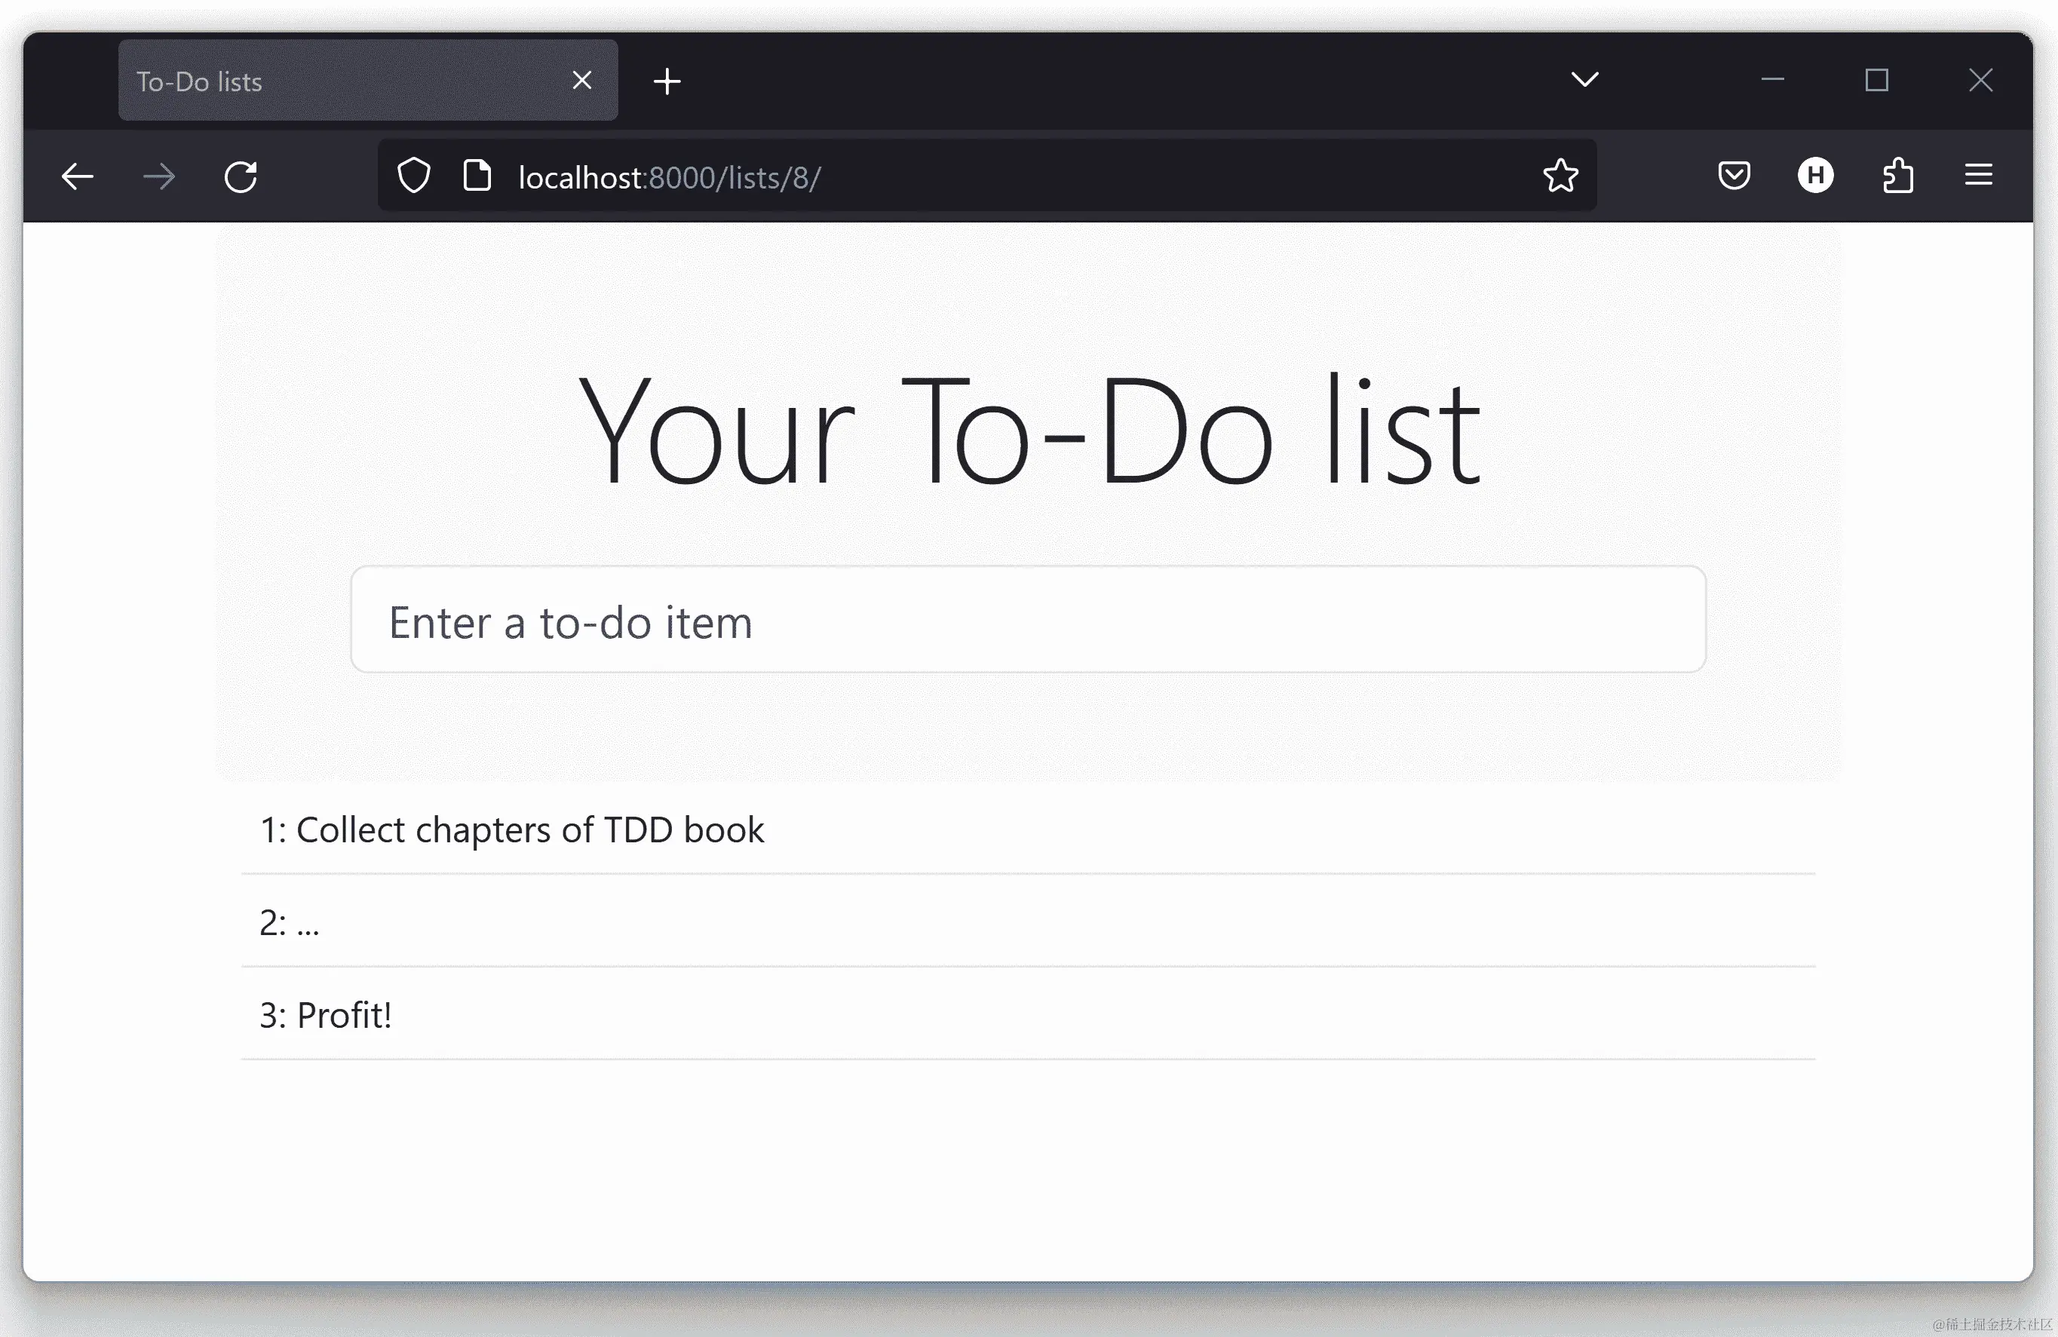Image resolution: width=2058 pixels, height=1337 pixels.
Task: Click the localhost address bar
Action: (995, 176)
